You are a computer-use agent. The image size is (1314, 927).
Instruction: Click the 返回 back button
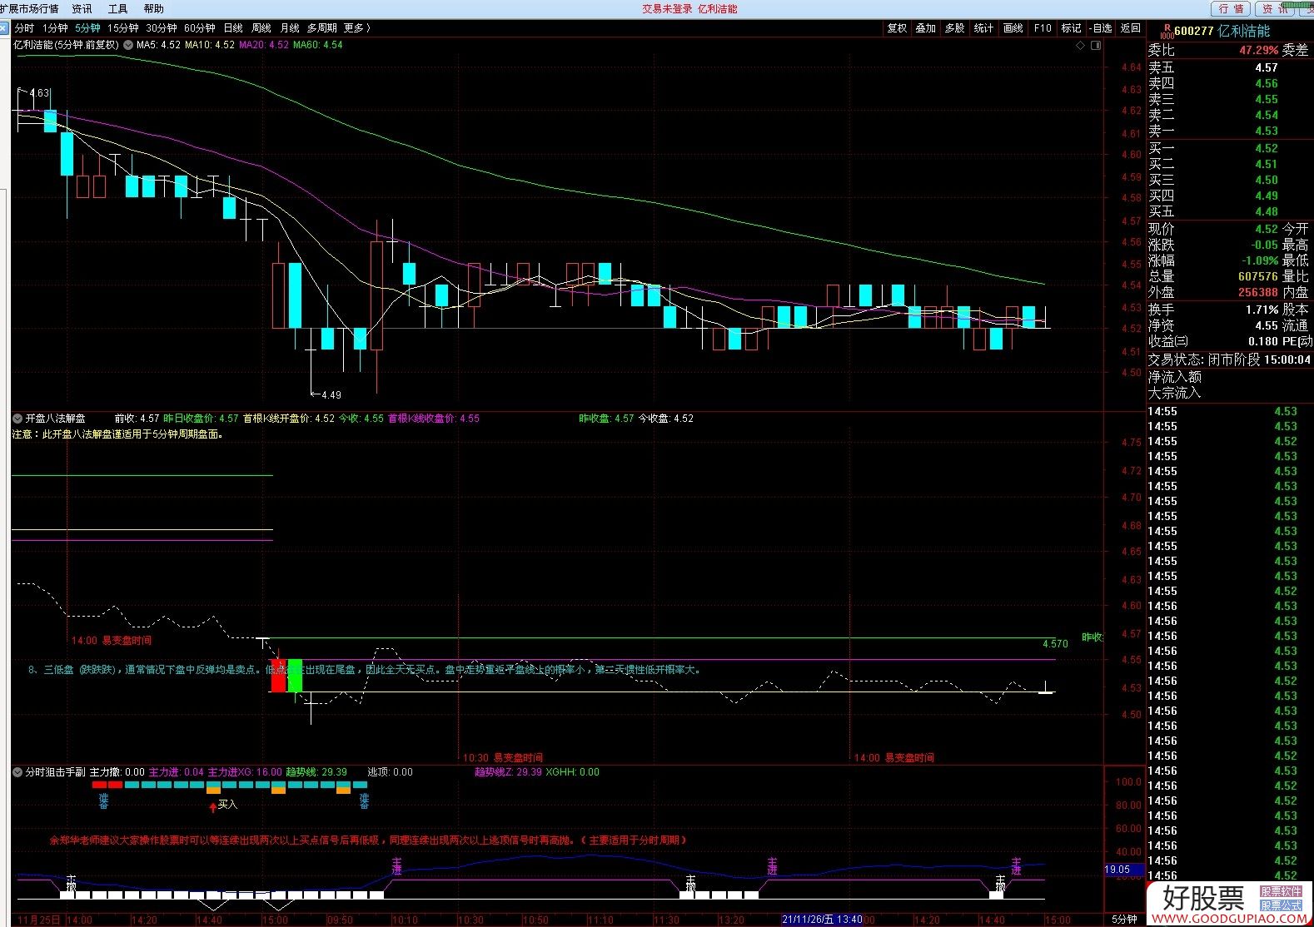(x=1131, y=28)
